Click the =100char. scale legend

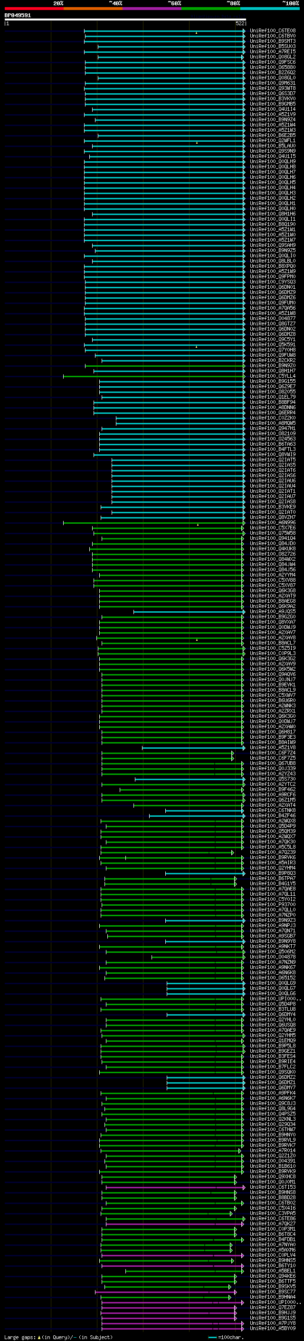(x=226, y=1337)
